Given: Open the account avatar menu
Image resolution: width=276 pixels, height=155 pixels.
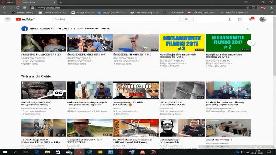Looking at the screenshot, I should (263, 19).
